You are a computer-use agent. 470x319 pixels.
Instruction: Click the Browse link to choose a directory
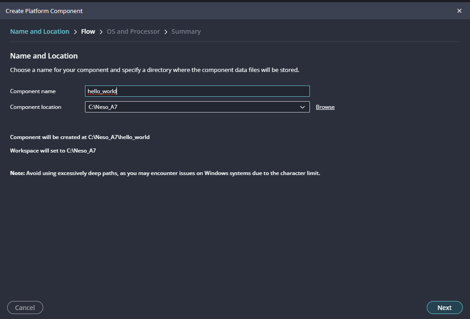pyautogui.click(x=325, y=107)
